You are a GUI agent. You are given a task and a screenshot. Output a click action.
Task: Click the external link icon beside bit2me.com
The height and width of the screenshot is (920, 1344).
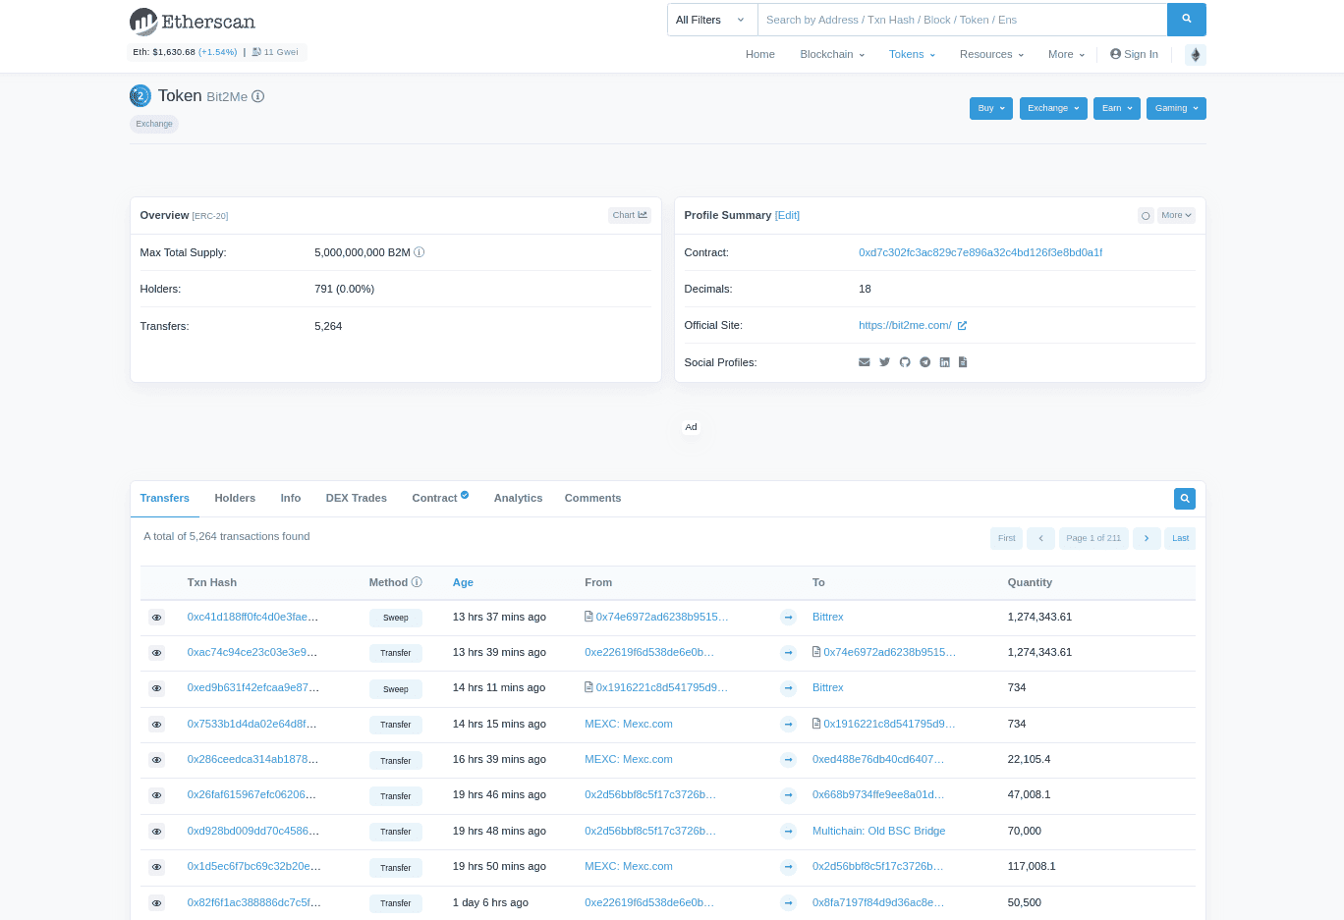[x=962, y=326]
